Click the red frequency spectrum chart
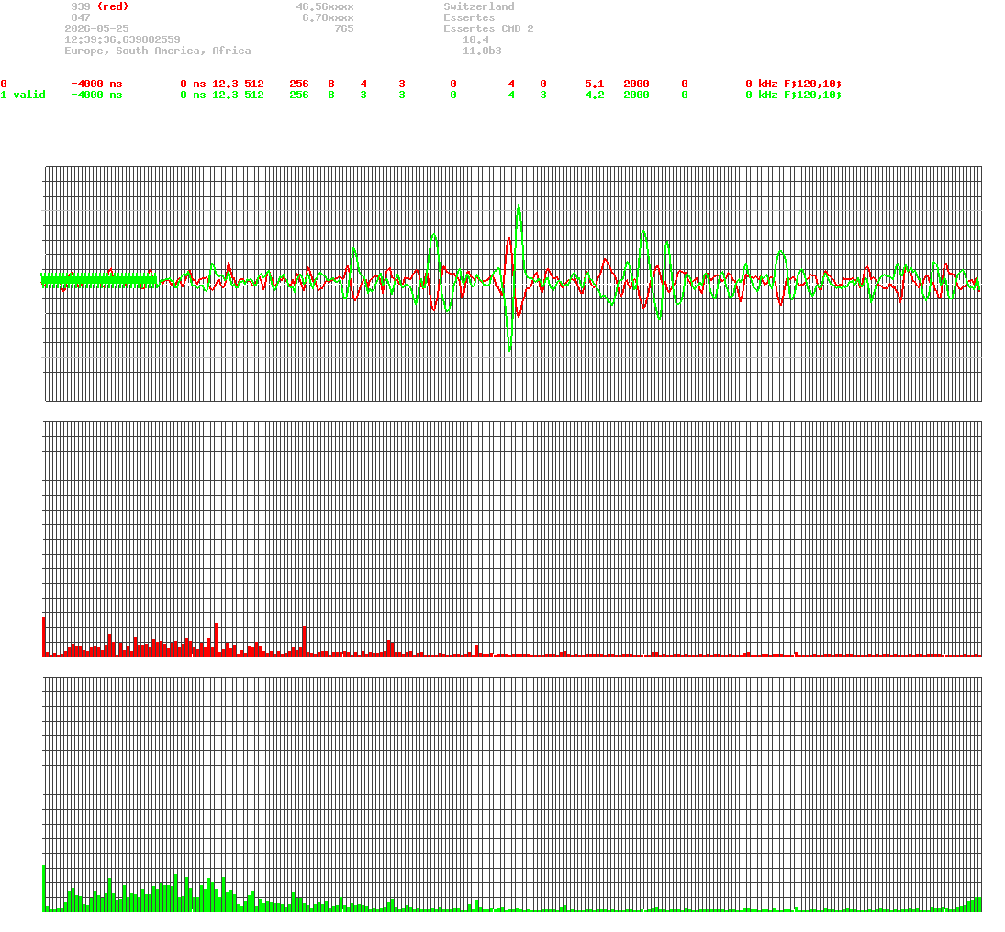 tap(512, 539)
